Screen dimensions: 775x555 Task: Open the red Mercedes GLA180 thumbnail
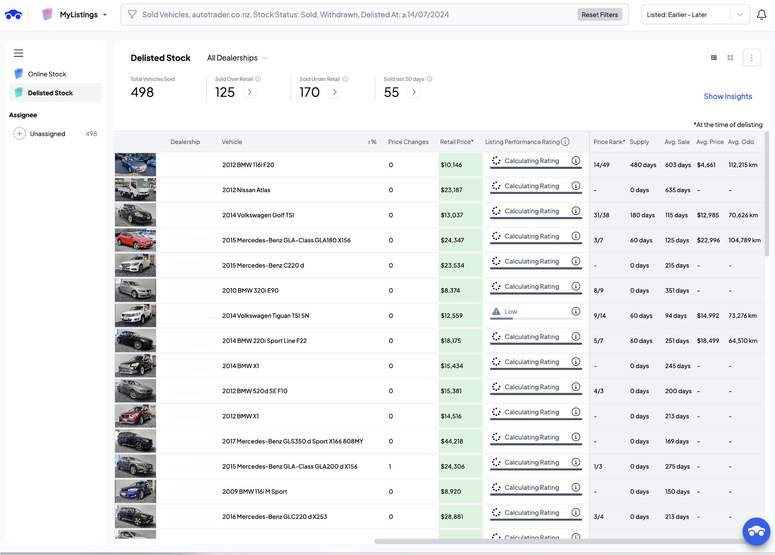tap(135, 240)
